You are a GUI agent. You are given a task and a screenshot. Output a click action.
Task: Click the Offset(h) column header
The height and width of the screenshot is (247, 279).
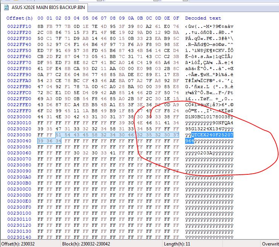tap(20, 18)
